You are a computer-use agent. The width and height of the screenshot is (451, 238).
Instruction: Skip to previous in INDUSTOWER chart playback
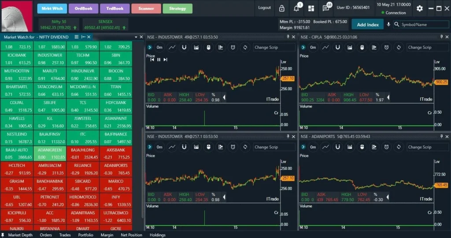[152, 60]
